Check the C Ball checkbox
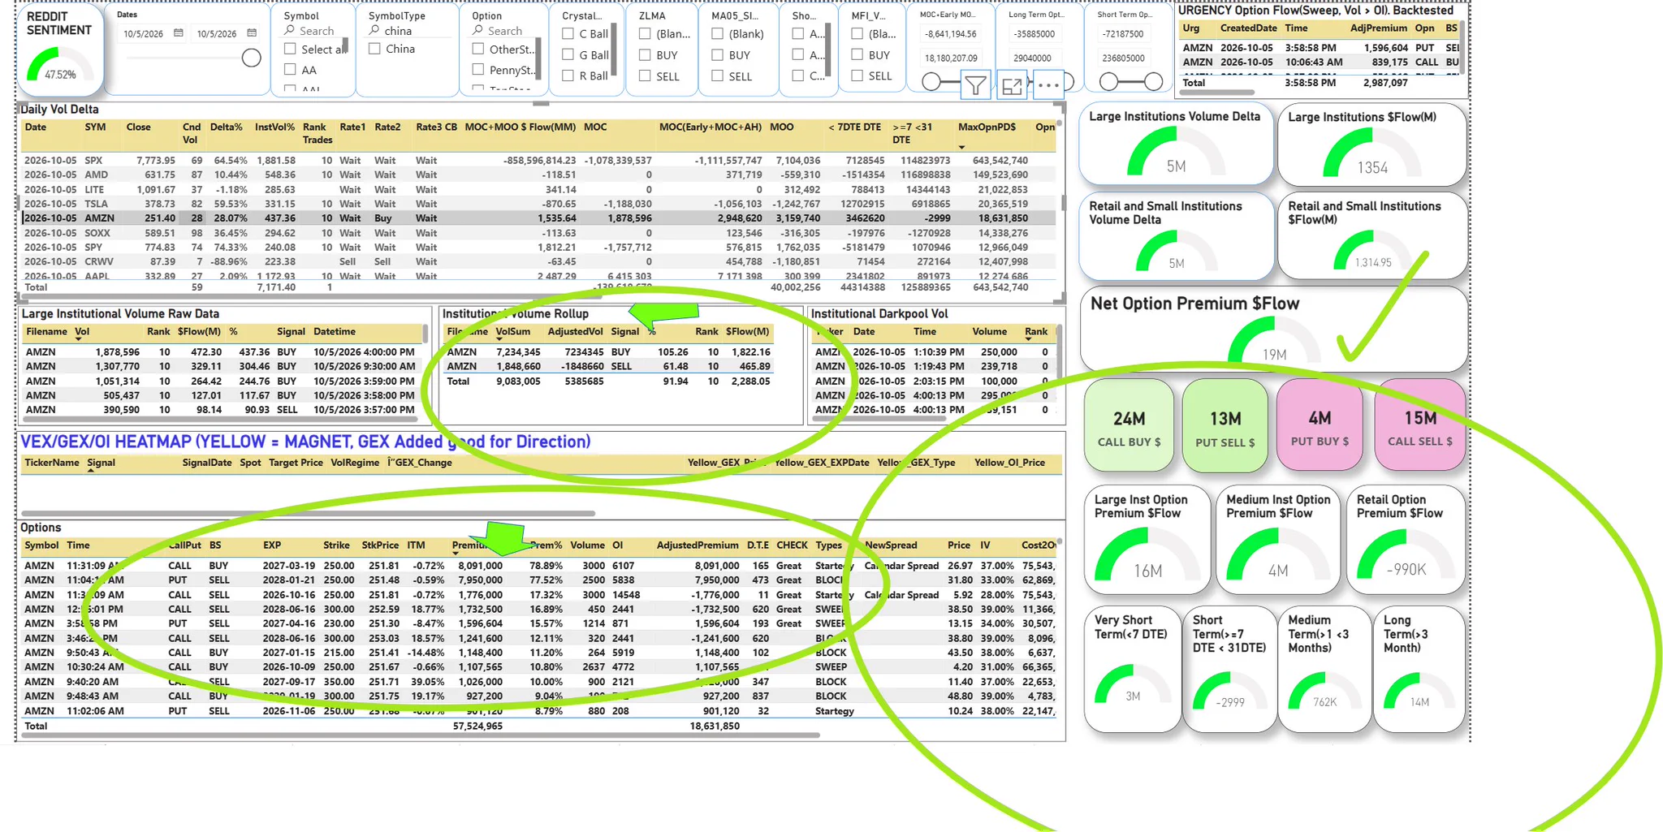The height and width of the screenshot is (832, 1663). point(568,34)
